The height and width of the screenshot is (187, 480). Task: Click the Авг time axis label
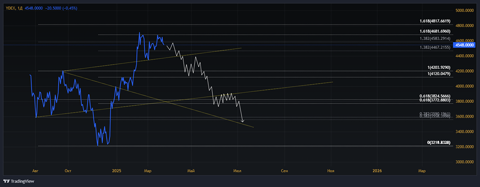36,171
